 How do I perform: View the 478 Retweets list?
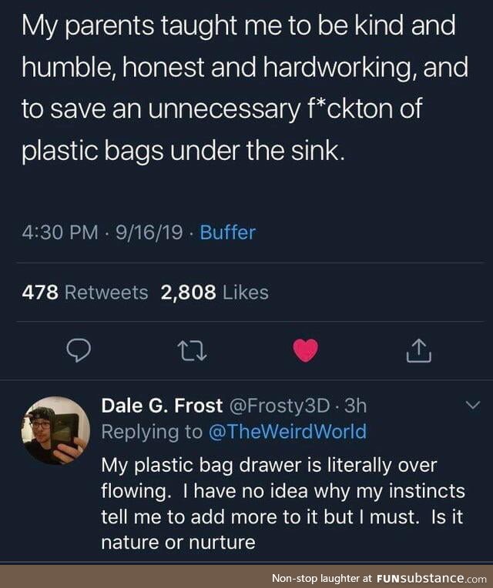tap(85, 292)
